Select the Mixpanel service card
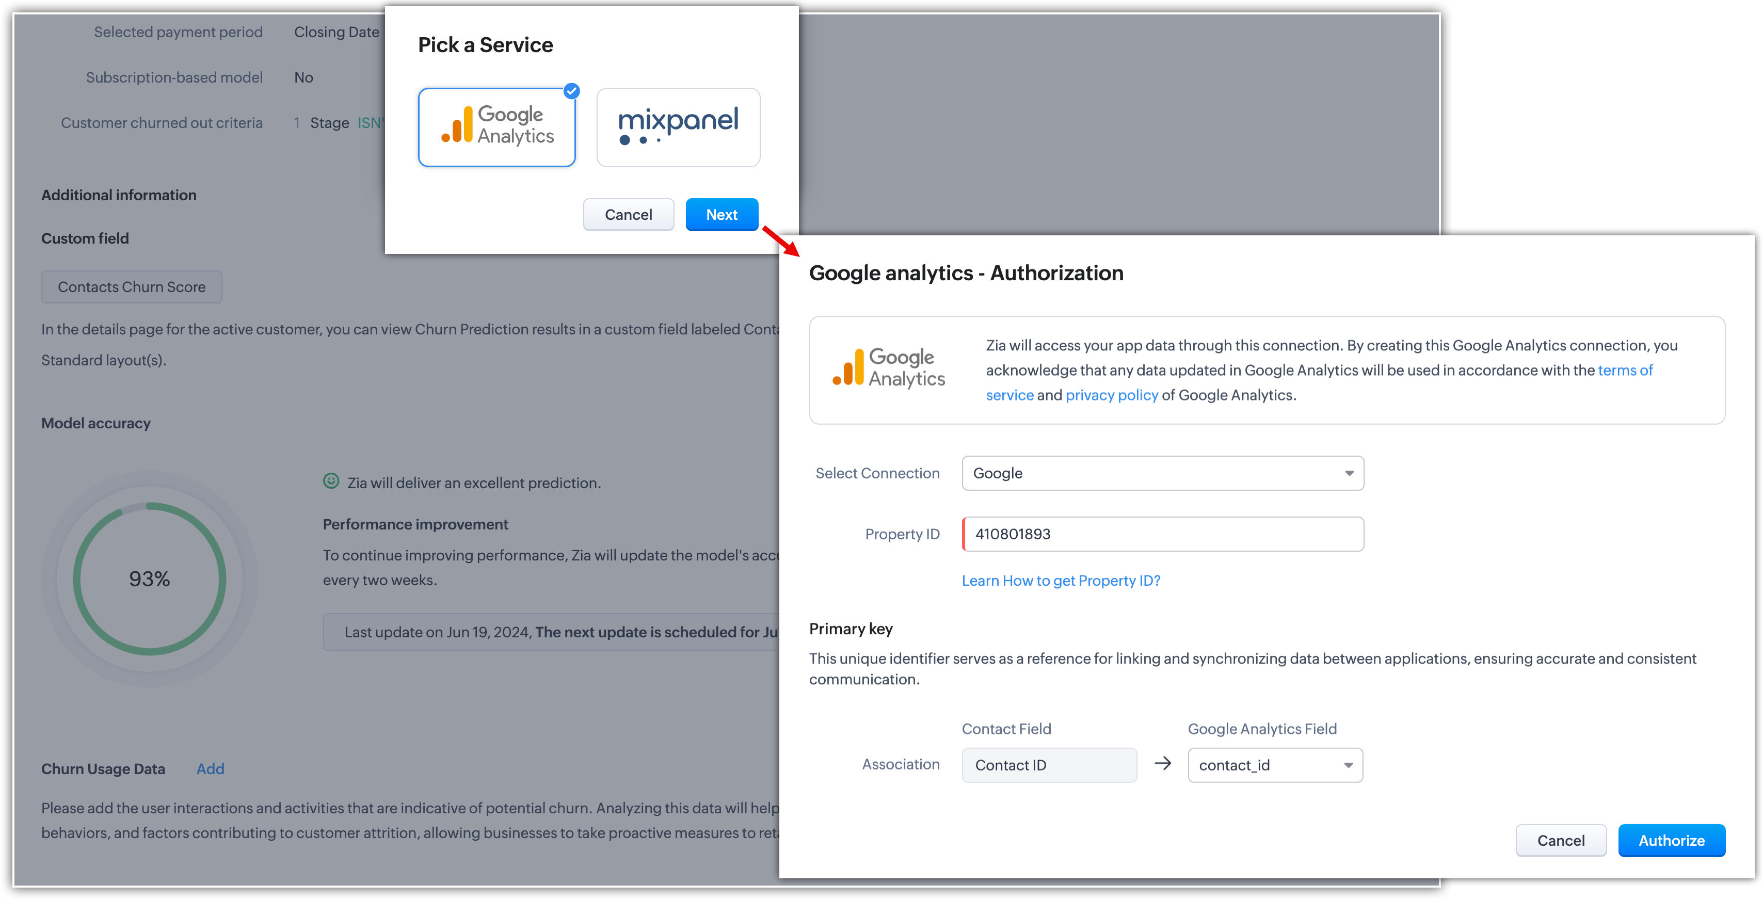Viewport: 1763px width, 900px height. [x=678, y=127]
